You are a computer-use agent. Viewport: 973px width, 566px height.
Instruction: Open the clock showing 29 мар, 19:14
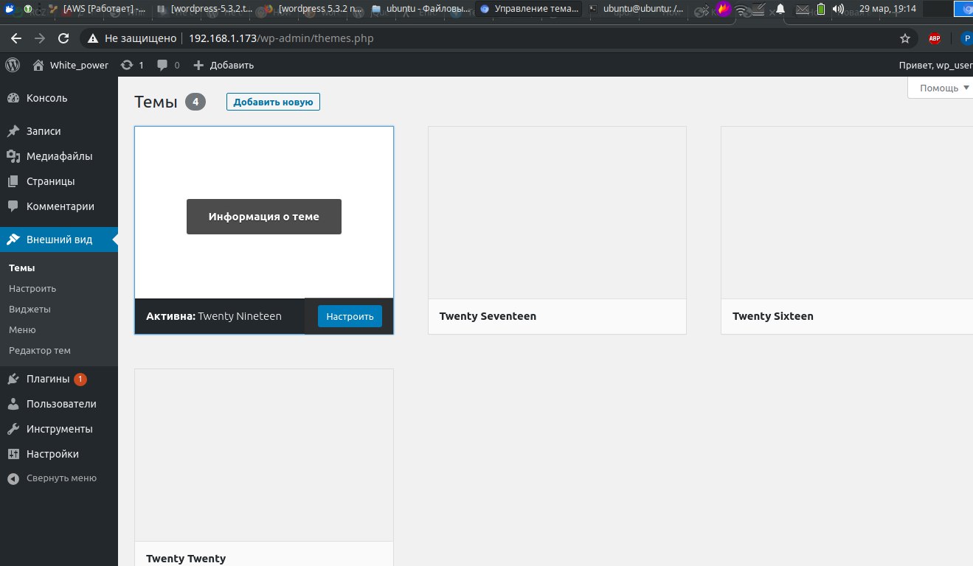(x=887, y=10)
